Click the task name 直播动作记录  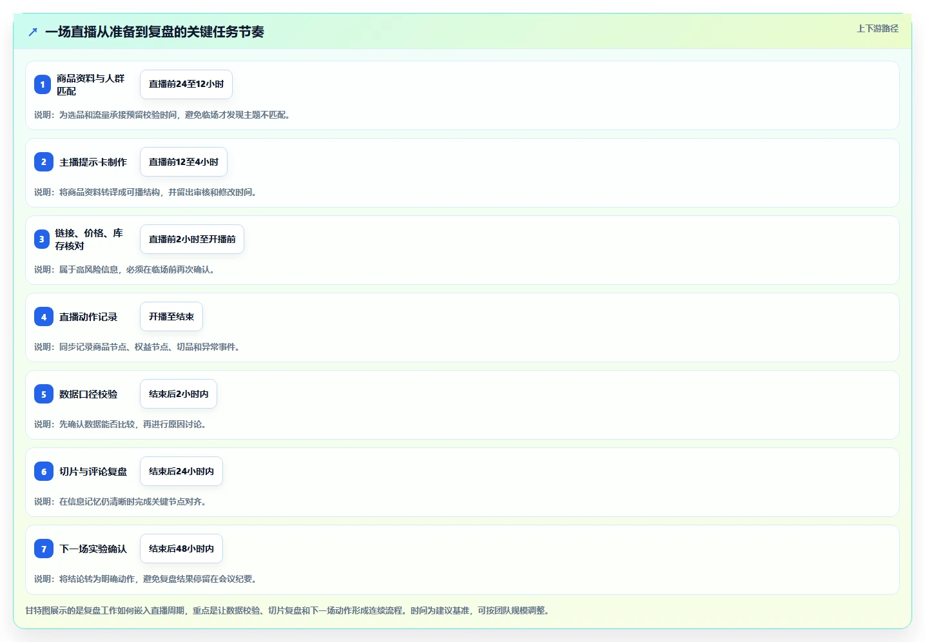click(88, 316)
